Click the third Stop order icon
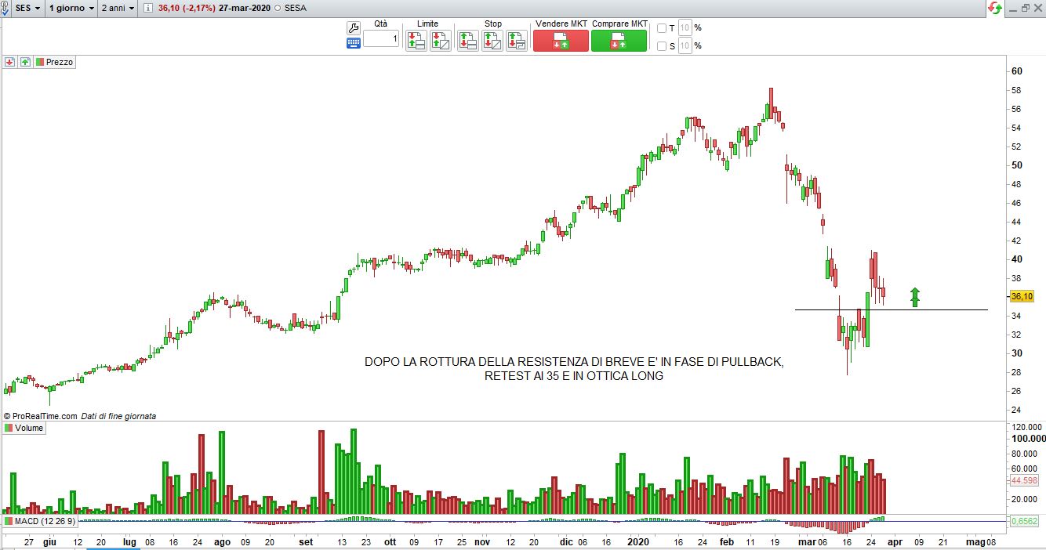Viewport: 1046px width, 550px height. [x=515, y=41]
